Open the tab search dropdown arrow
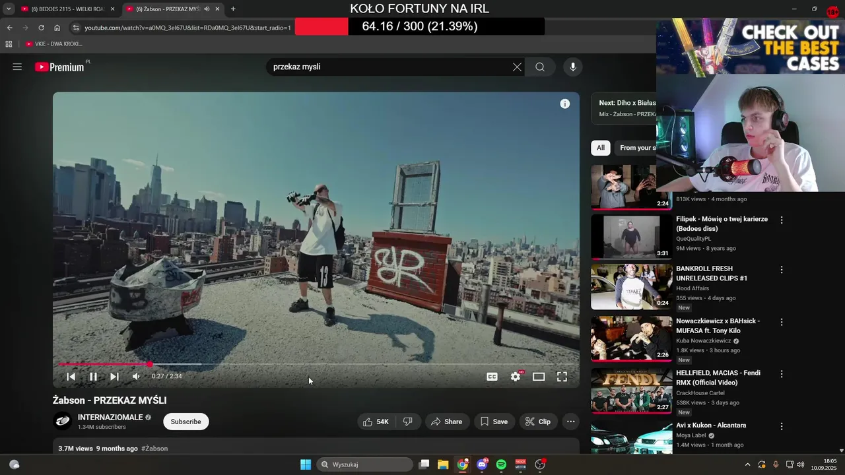The image size is (845, 475). point(9,9)
